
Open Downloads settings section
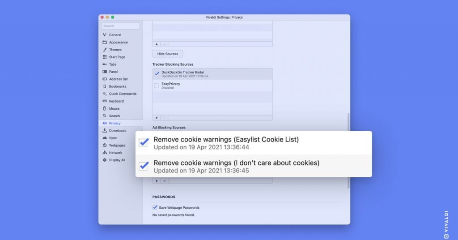pos(118,130)
